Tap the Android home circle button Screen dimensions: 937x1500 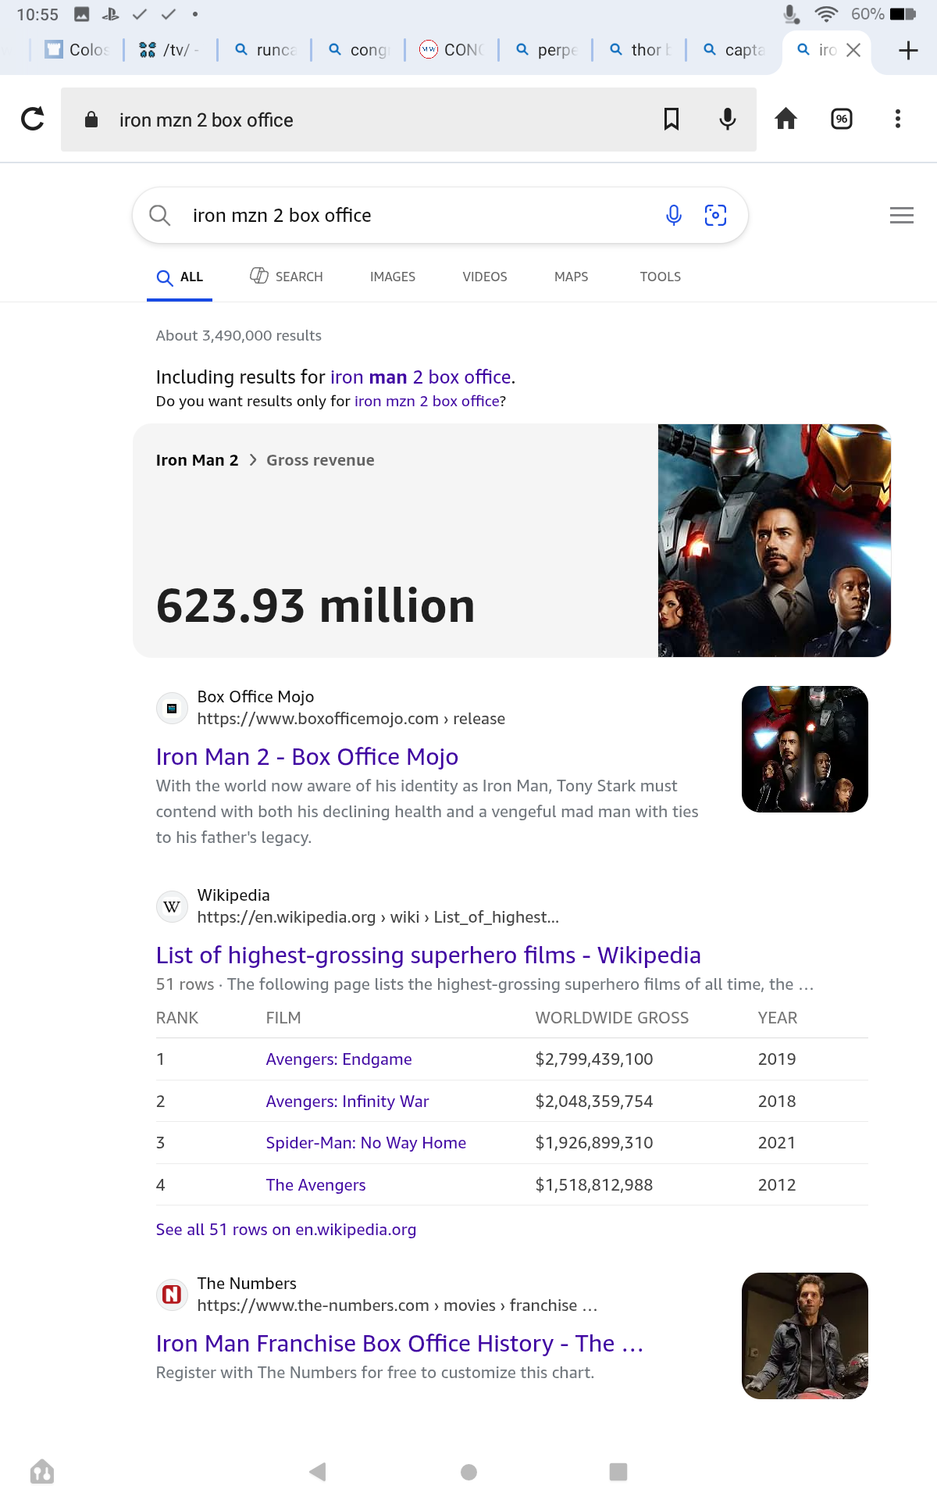[468, 1472]
